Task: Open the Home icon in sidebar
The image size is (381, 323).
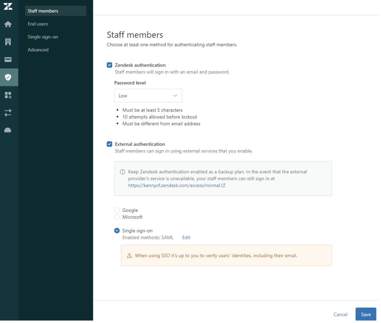Action: [x=8, y=24]
